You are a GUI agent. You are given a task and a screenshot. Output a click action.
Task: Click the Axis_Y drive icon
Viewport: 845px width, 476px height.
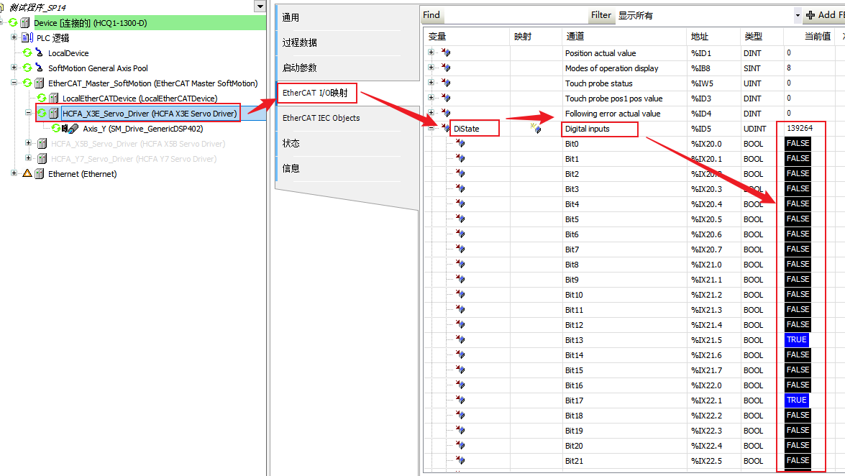click(x=73, y=129)
